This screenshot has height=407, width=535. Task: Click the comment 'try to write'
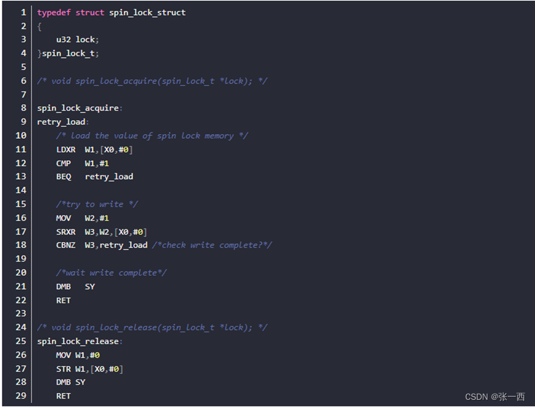pos(97,204)
